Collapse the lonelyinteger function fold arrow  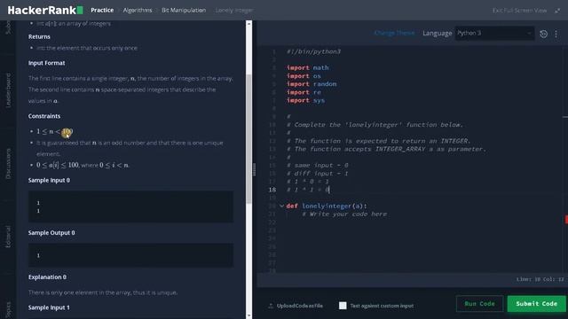(x=281, y=206)
